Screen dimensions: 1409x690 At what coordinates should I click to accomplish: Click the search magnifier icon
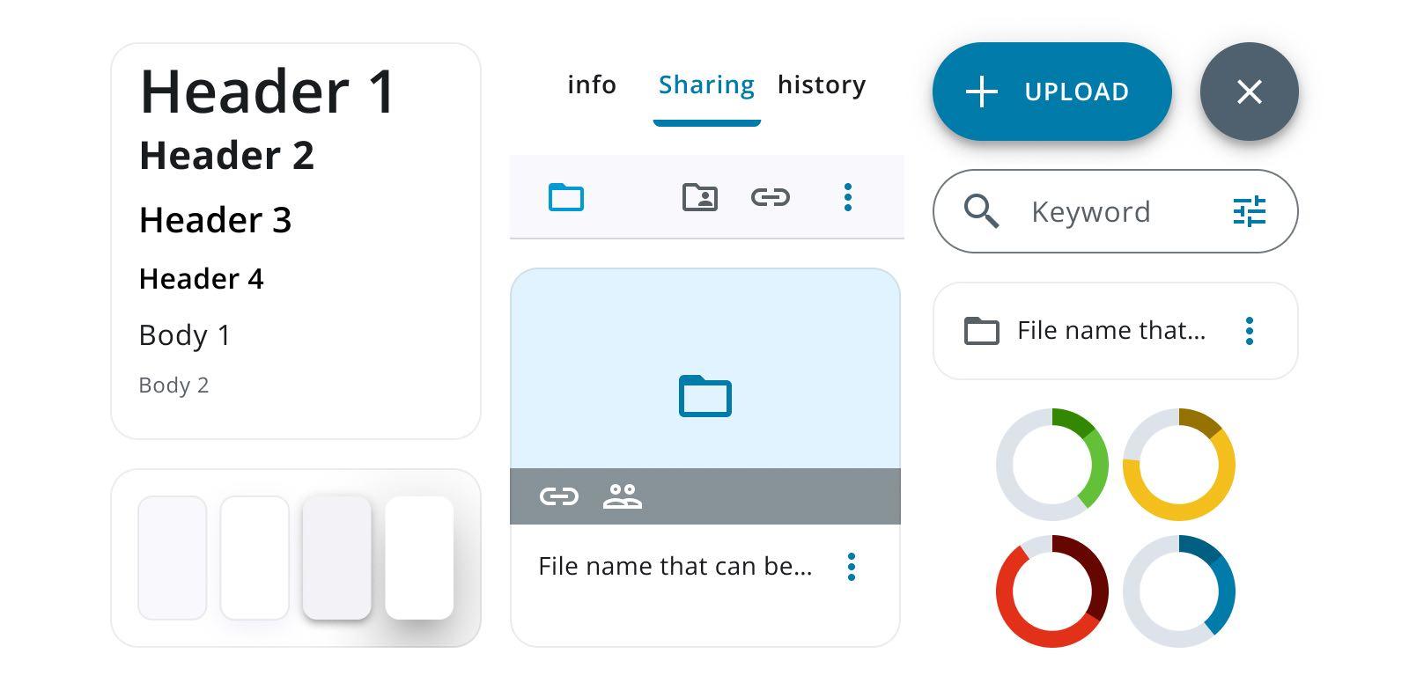click(981, 212)
